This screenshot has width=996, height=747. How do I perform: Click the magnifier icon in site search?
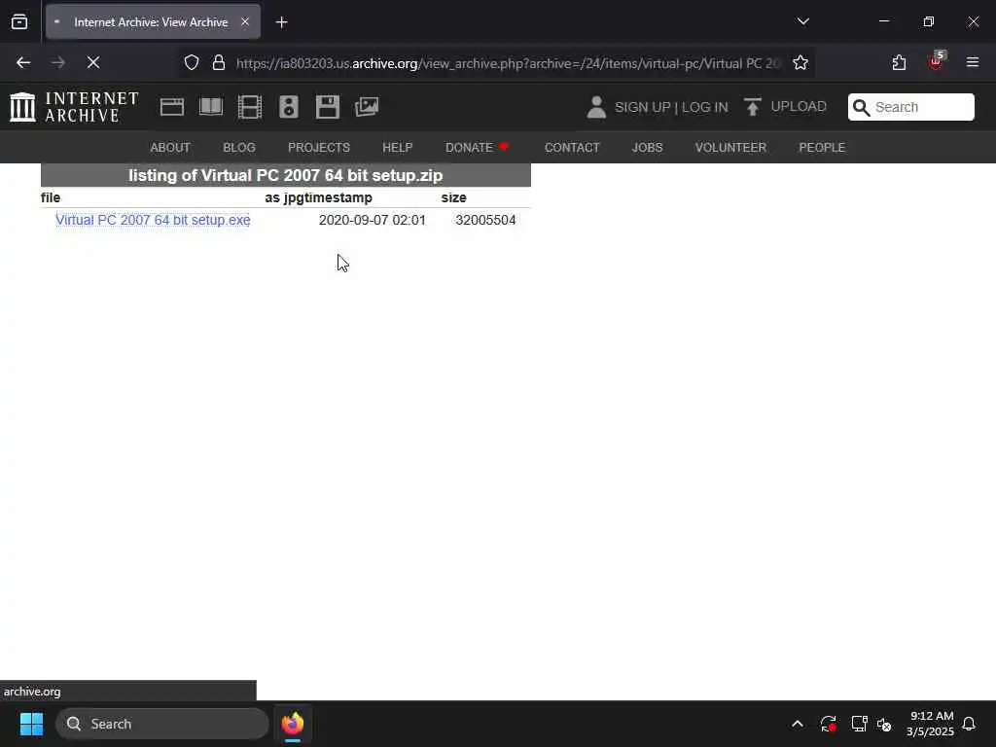[862, 107]
